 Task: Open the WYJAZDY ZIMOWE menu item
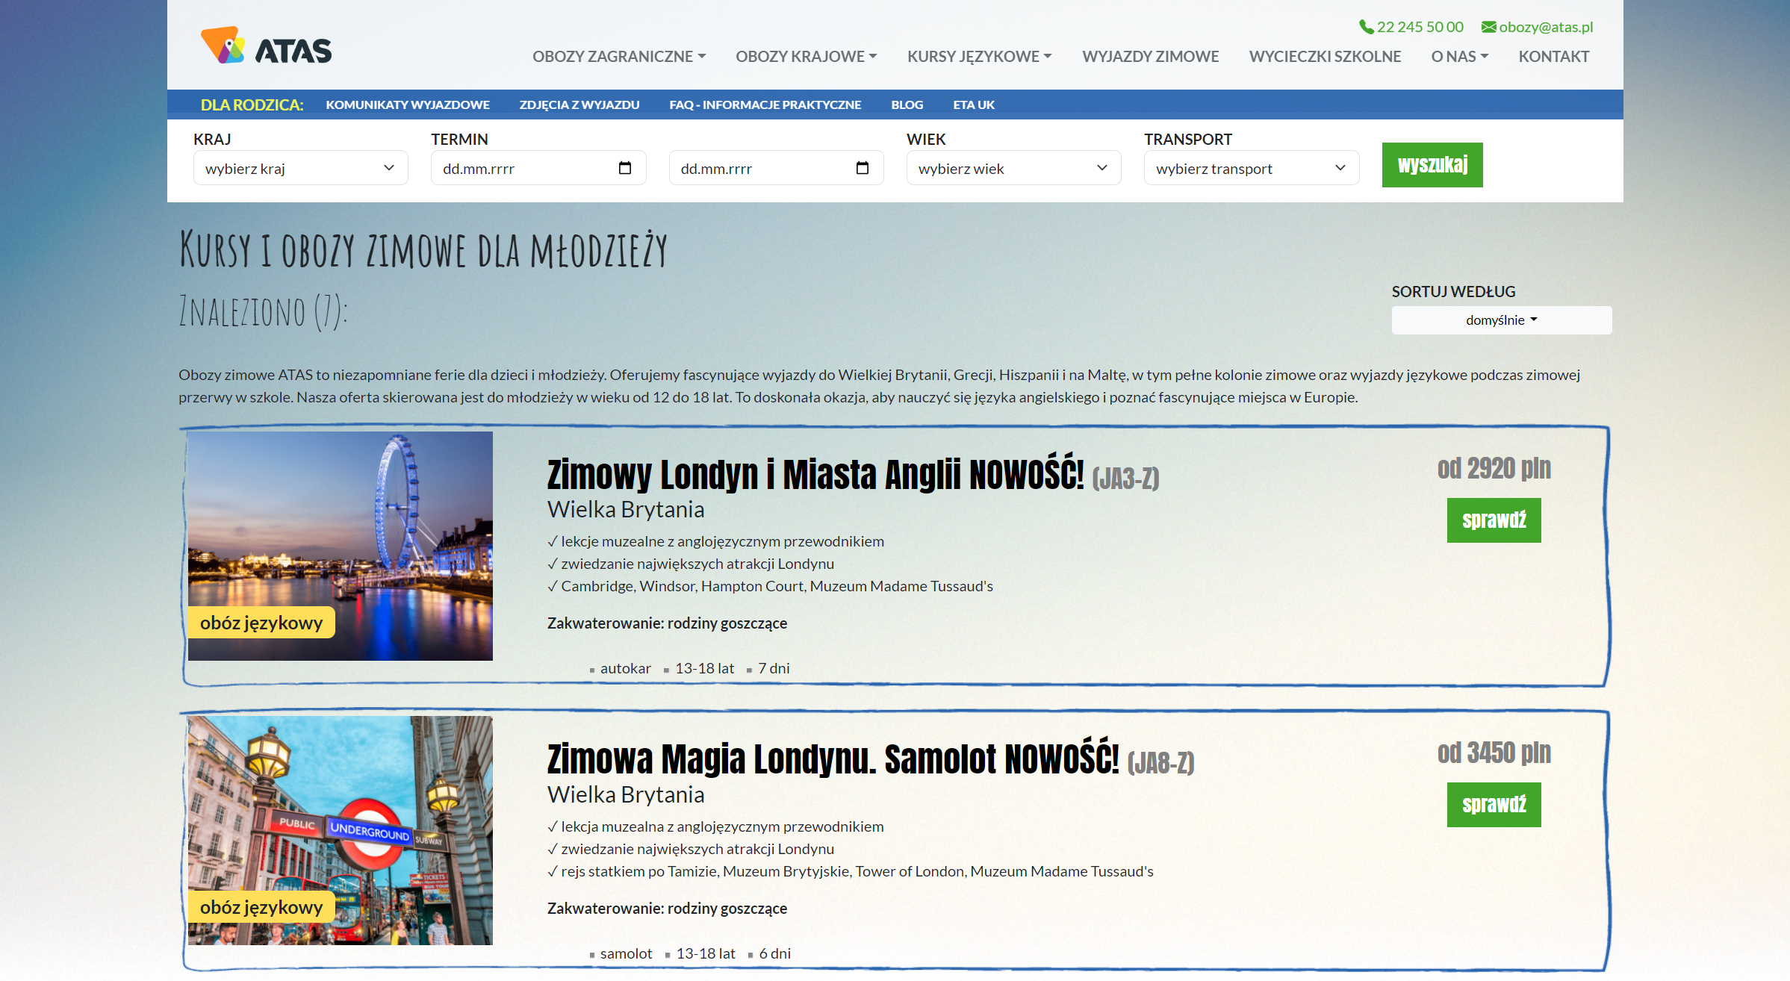[x=1151, y=55]
